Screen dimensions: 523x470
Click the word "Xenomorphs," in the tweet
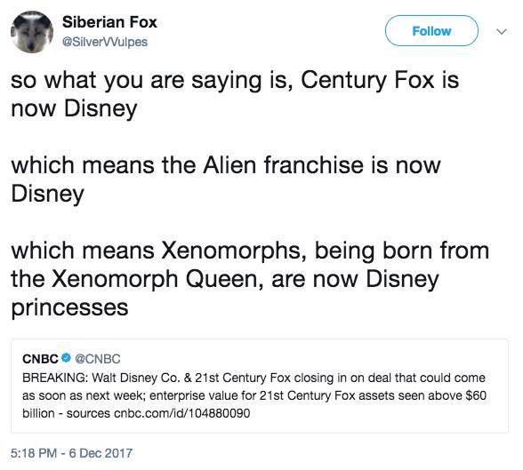coord(235,251)
